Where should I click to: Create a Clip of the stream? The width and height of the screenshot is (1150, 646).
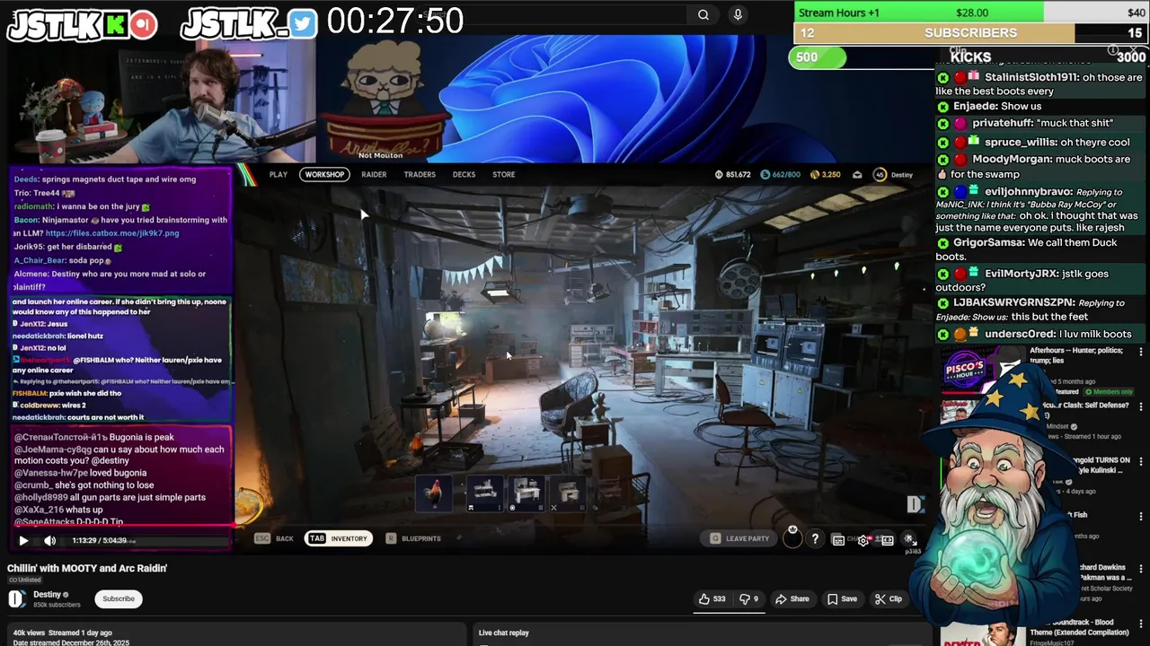click(x=889, y=598)
